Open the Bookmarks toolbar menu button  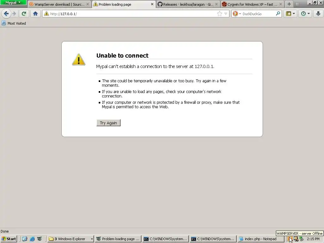click(x=290, y=14)
